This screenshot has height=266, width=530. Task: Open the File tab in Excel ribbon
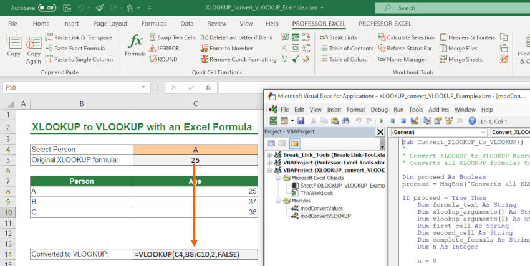[12, 24]
